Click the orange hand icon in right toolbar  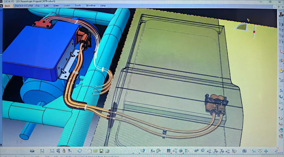click(x=281, y=70)
